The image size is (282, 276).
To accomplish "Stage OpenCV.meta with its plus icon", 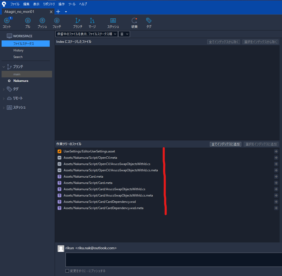I will pyautogui.click(x=276, y=158).
